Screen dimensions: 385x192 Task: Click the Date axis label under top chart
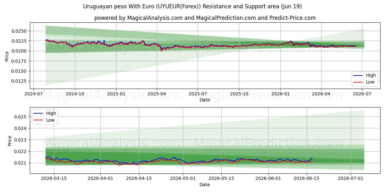click(x=205, y=100)
